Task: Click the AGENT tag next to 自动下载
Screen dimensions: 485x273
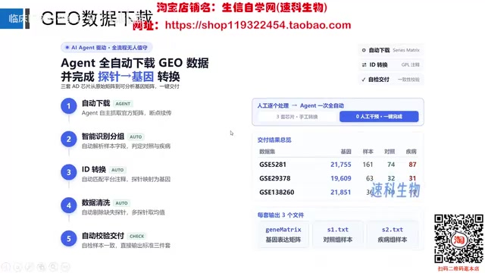Action: pyautogui.click(x=123, y=104)
